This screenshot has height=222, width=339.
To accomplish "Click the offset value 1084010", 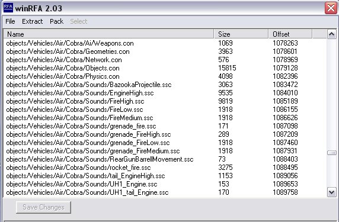I will tap(285, 93).
